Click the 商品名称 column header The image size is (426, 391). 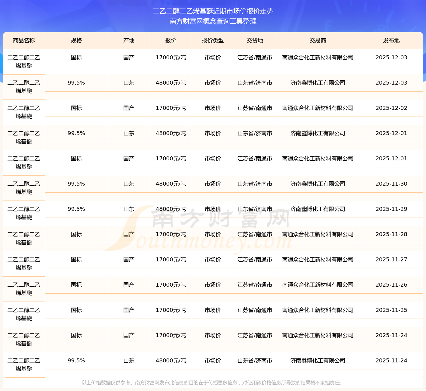point(24,40)
